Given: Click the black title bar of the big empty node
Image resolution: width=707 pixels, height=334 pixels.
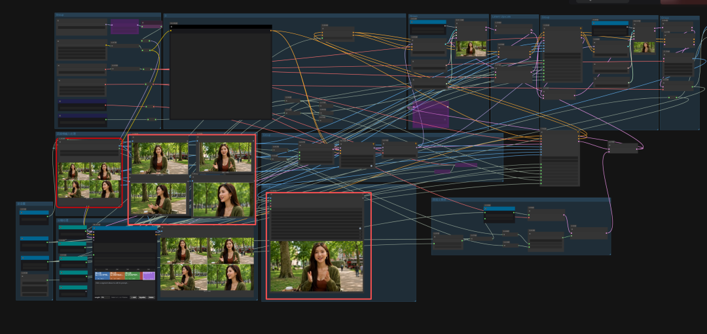Looking at the screenshot, I should (x=221, y=27).
